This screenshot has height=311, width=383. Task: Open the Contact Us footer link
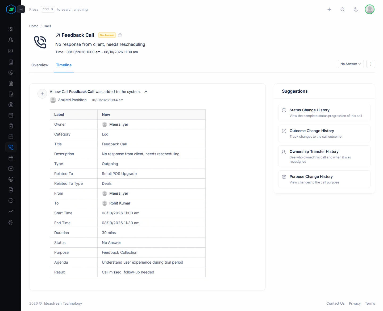click(x=335, y=303)
